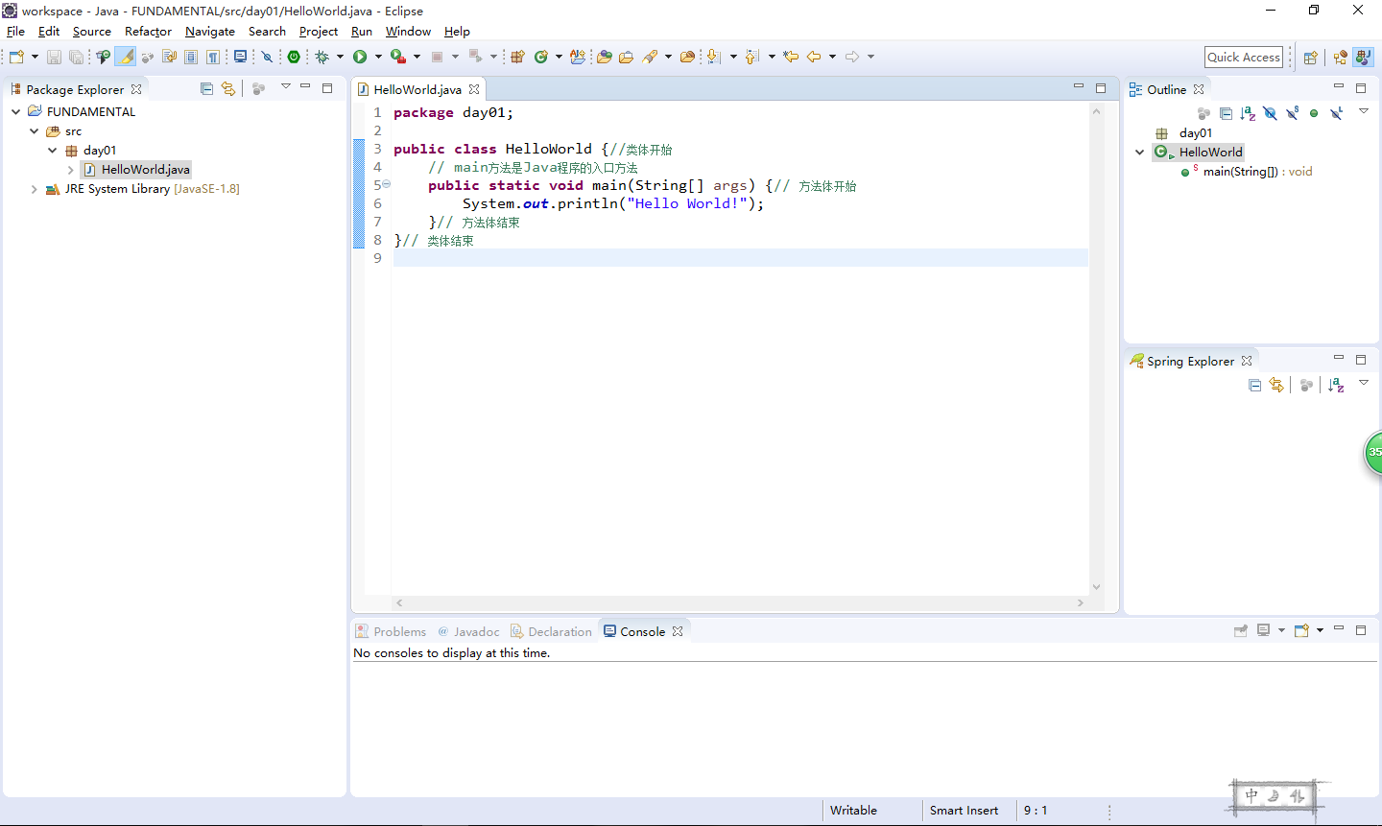The image size is (1382, 826).
Task: Click Open Console icon in Console view
Action: click(x=1301, y=630)
